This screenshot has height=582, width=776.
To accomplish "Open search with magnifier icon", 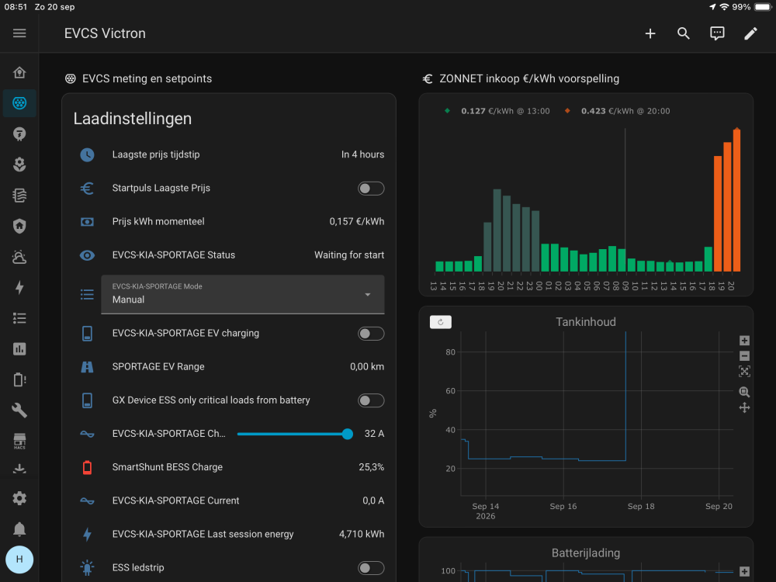I will pyautogui.click(x=684, y=33).
